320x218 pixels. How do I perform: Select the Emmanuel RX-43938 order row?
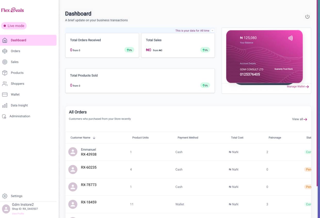188,152
